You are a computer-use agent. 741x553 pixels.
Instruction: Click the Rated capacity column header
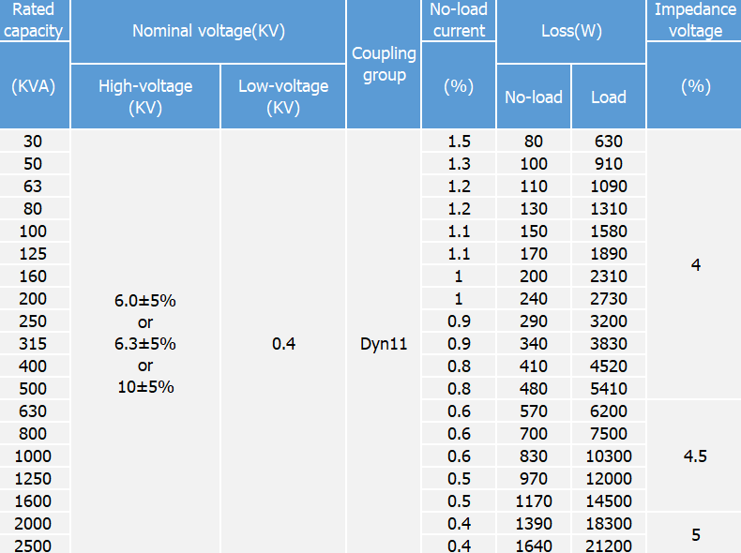coord(34,20)
